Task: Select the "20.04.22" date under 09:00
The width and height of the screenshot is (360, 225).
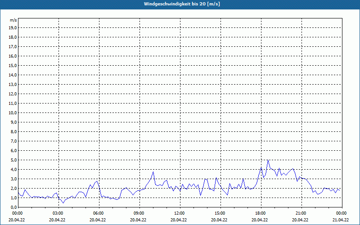Action: pos(138,220)
